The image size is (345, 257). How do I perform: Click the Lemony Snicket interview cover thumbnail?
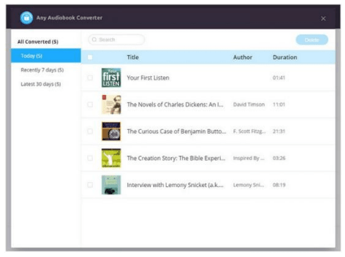pos(111,185)
